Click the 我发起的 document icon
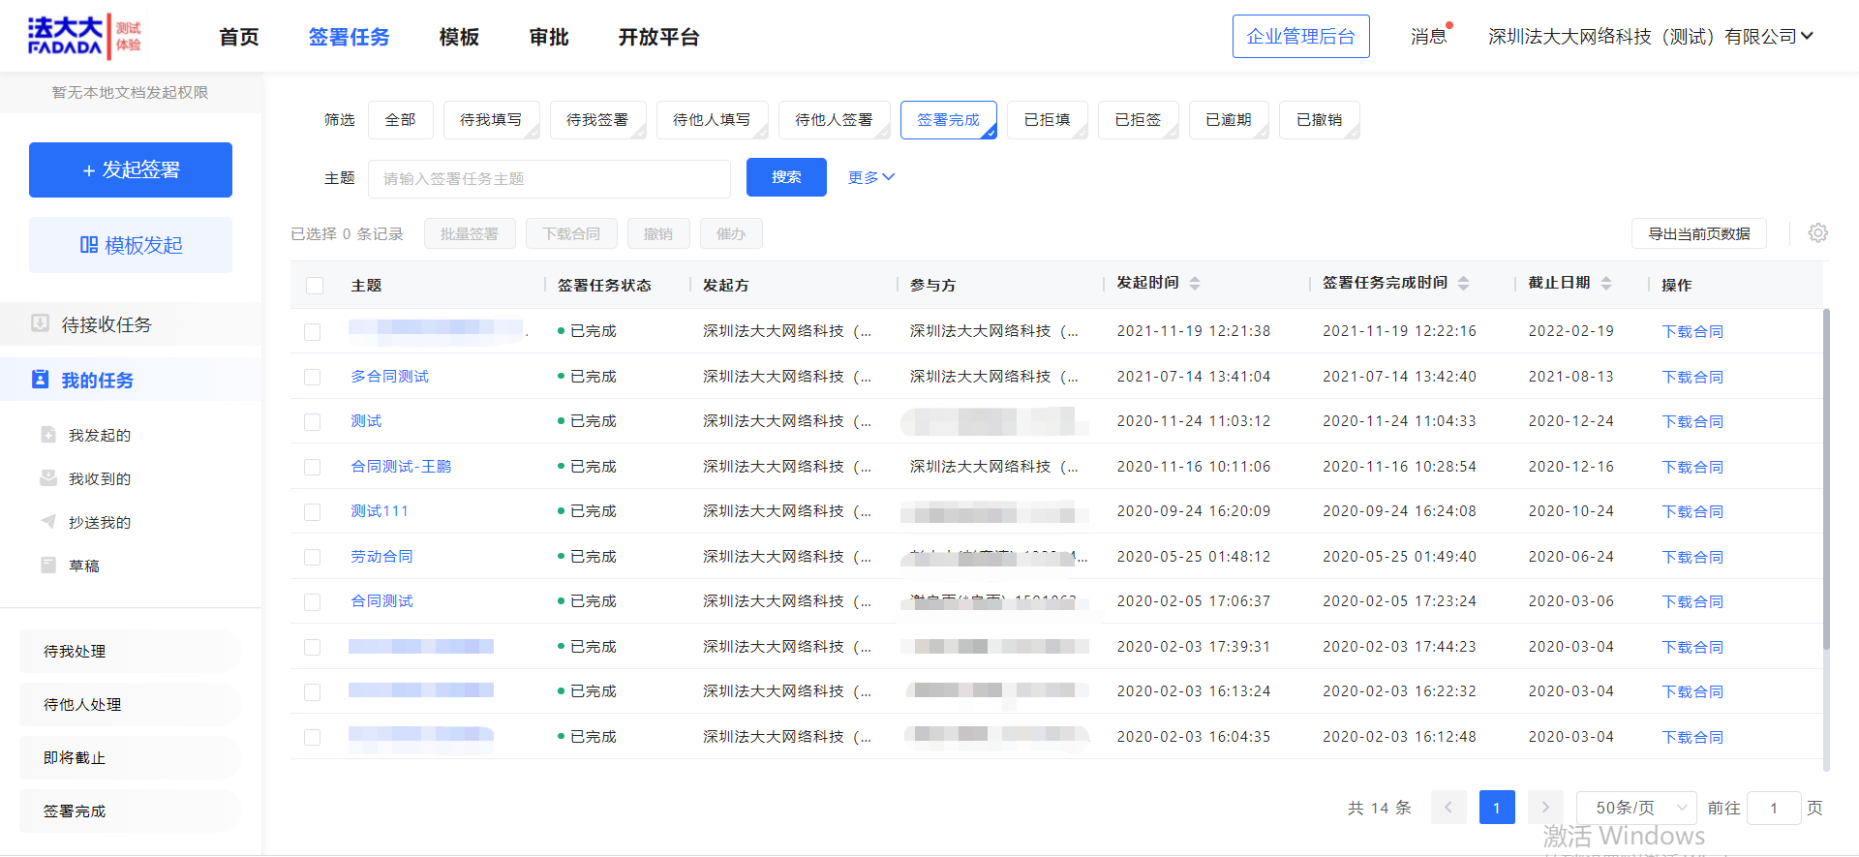 [48, 435]
